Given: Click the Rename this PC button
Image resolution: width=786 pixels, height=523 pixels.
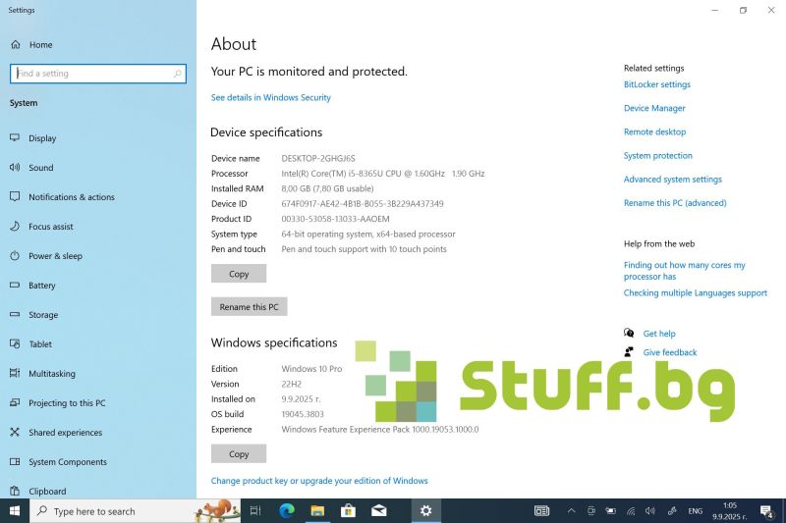Looking at the screenshot, I should point(249,307).
